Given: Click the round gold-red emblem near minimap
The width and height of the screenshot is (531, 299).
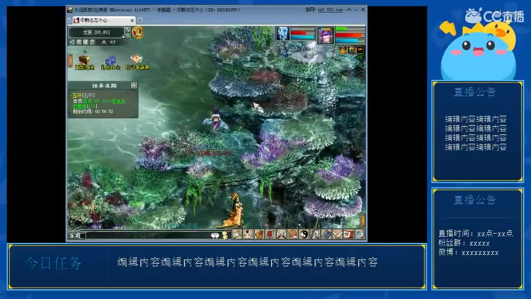Looking at the screenshot, I should click(x=137, y=32).
